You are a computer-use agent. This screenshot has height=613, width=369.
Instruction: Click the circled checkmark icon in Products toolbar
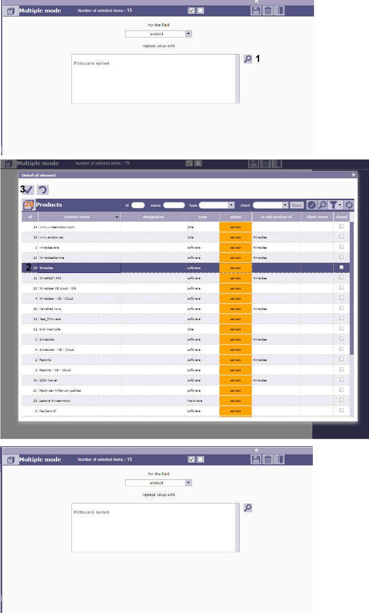(x=312, y=205)
